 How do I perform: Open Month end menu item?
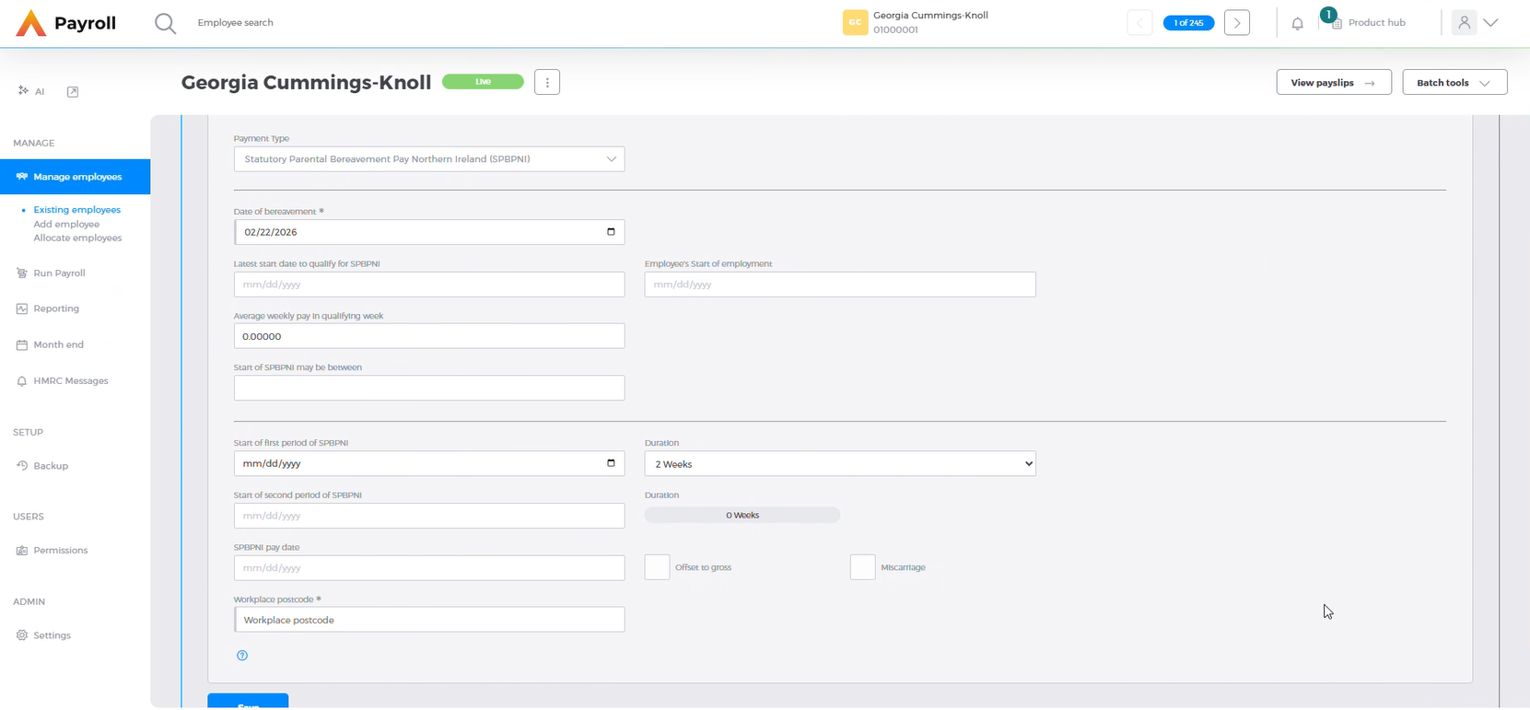click(x=58, y=344)
